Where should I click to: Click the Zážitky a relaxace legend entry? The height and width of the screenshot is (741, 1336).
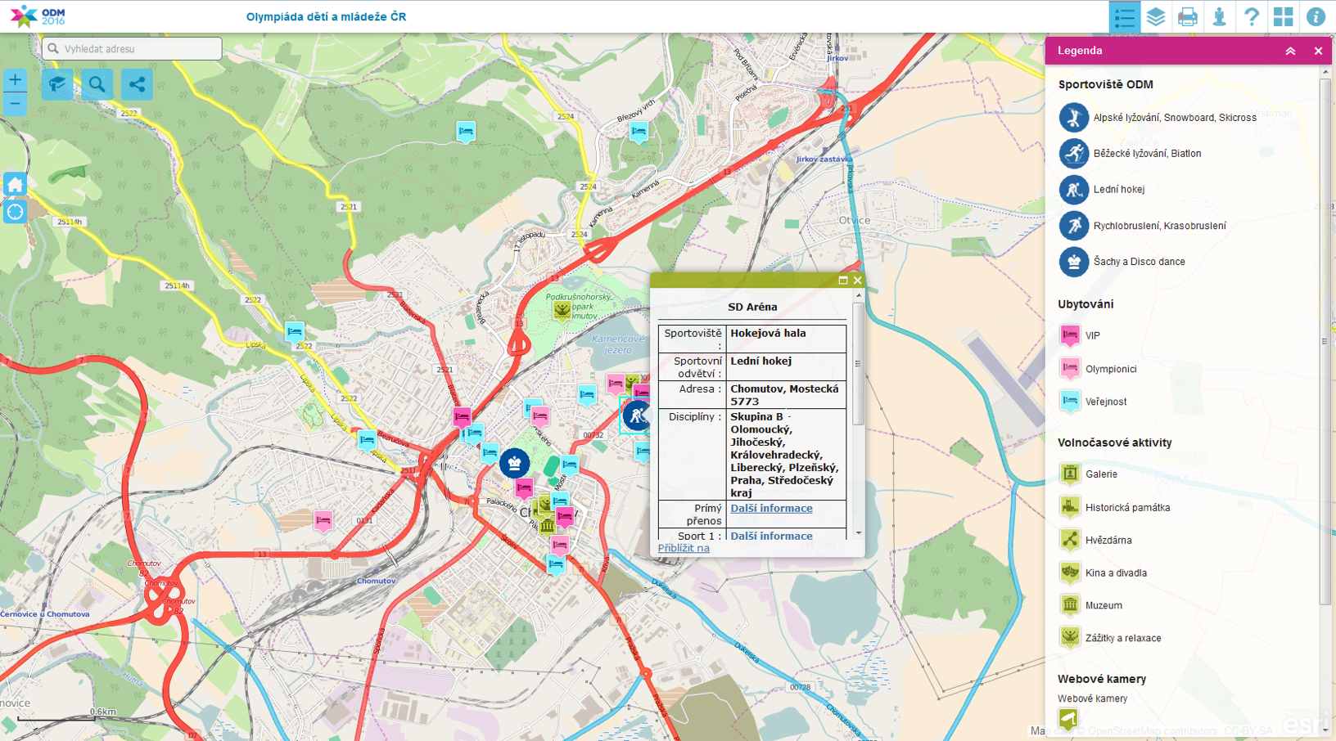click(1110, 639)
